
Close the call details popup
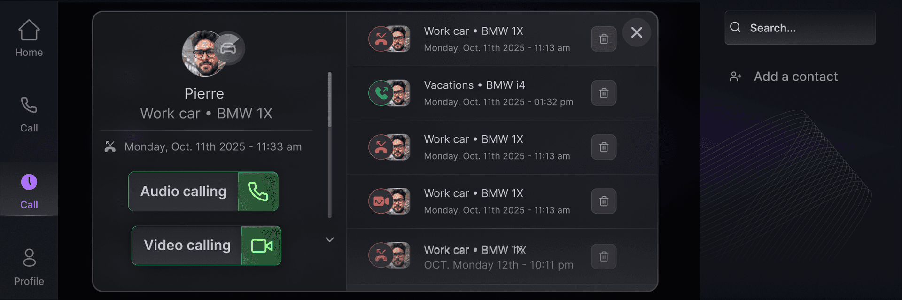637,32
